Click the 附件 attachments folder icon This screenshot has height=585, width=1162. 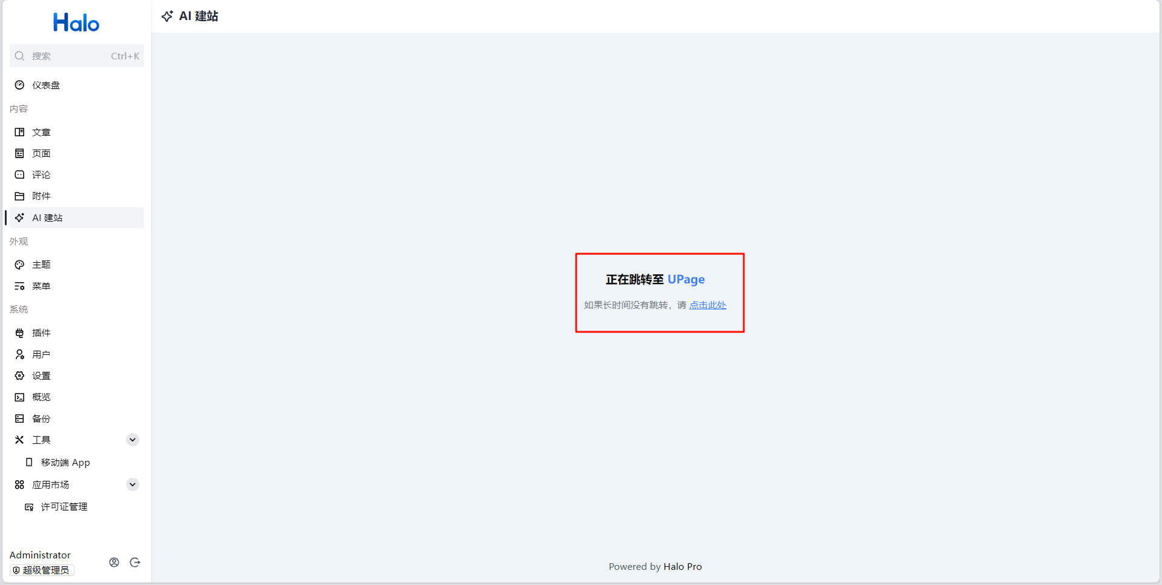[x=20, y=196]
